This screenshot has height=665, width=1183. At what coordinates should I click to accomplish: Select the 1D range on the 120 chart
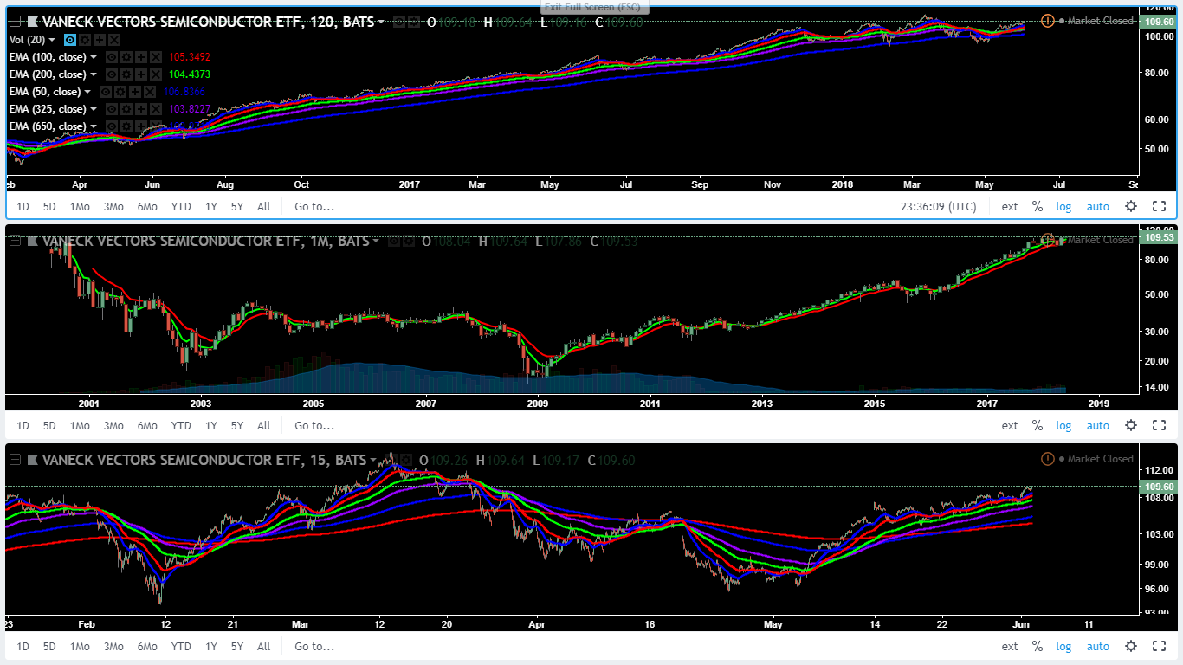click(23, 206)
